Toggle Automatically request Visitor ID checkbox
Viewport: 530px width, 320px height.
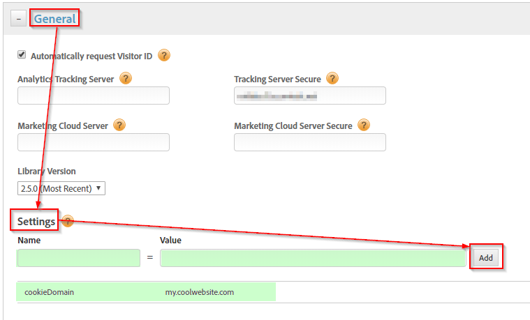(22, 54)
